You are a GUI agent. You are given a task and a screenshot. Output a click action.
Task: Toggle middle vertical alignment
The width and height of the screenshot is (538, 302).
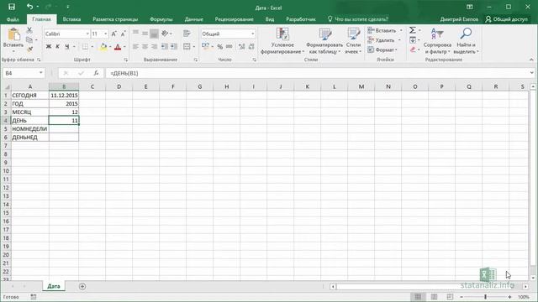[145, 34]
